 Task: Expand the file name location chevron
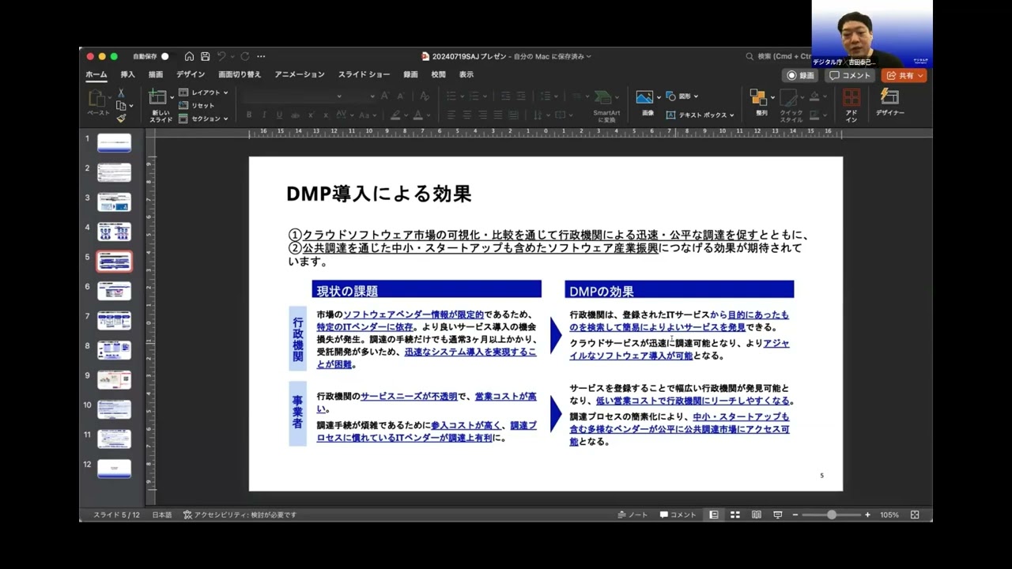(588, 56)
